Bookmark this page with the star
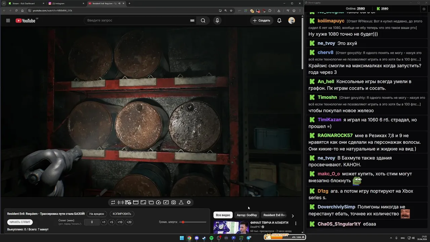Image resolution: width=430 pixels, height=242 pixels. [x=231, y=10]
